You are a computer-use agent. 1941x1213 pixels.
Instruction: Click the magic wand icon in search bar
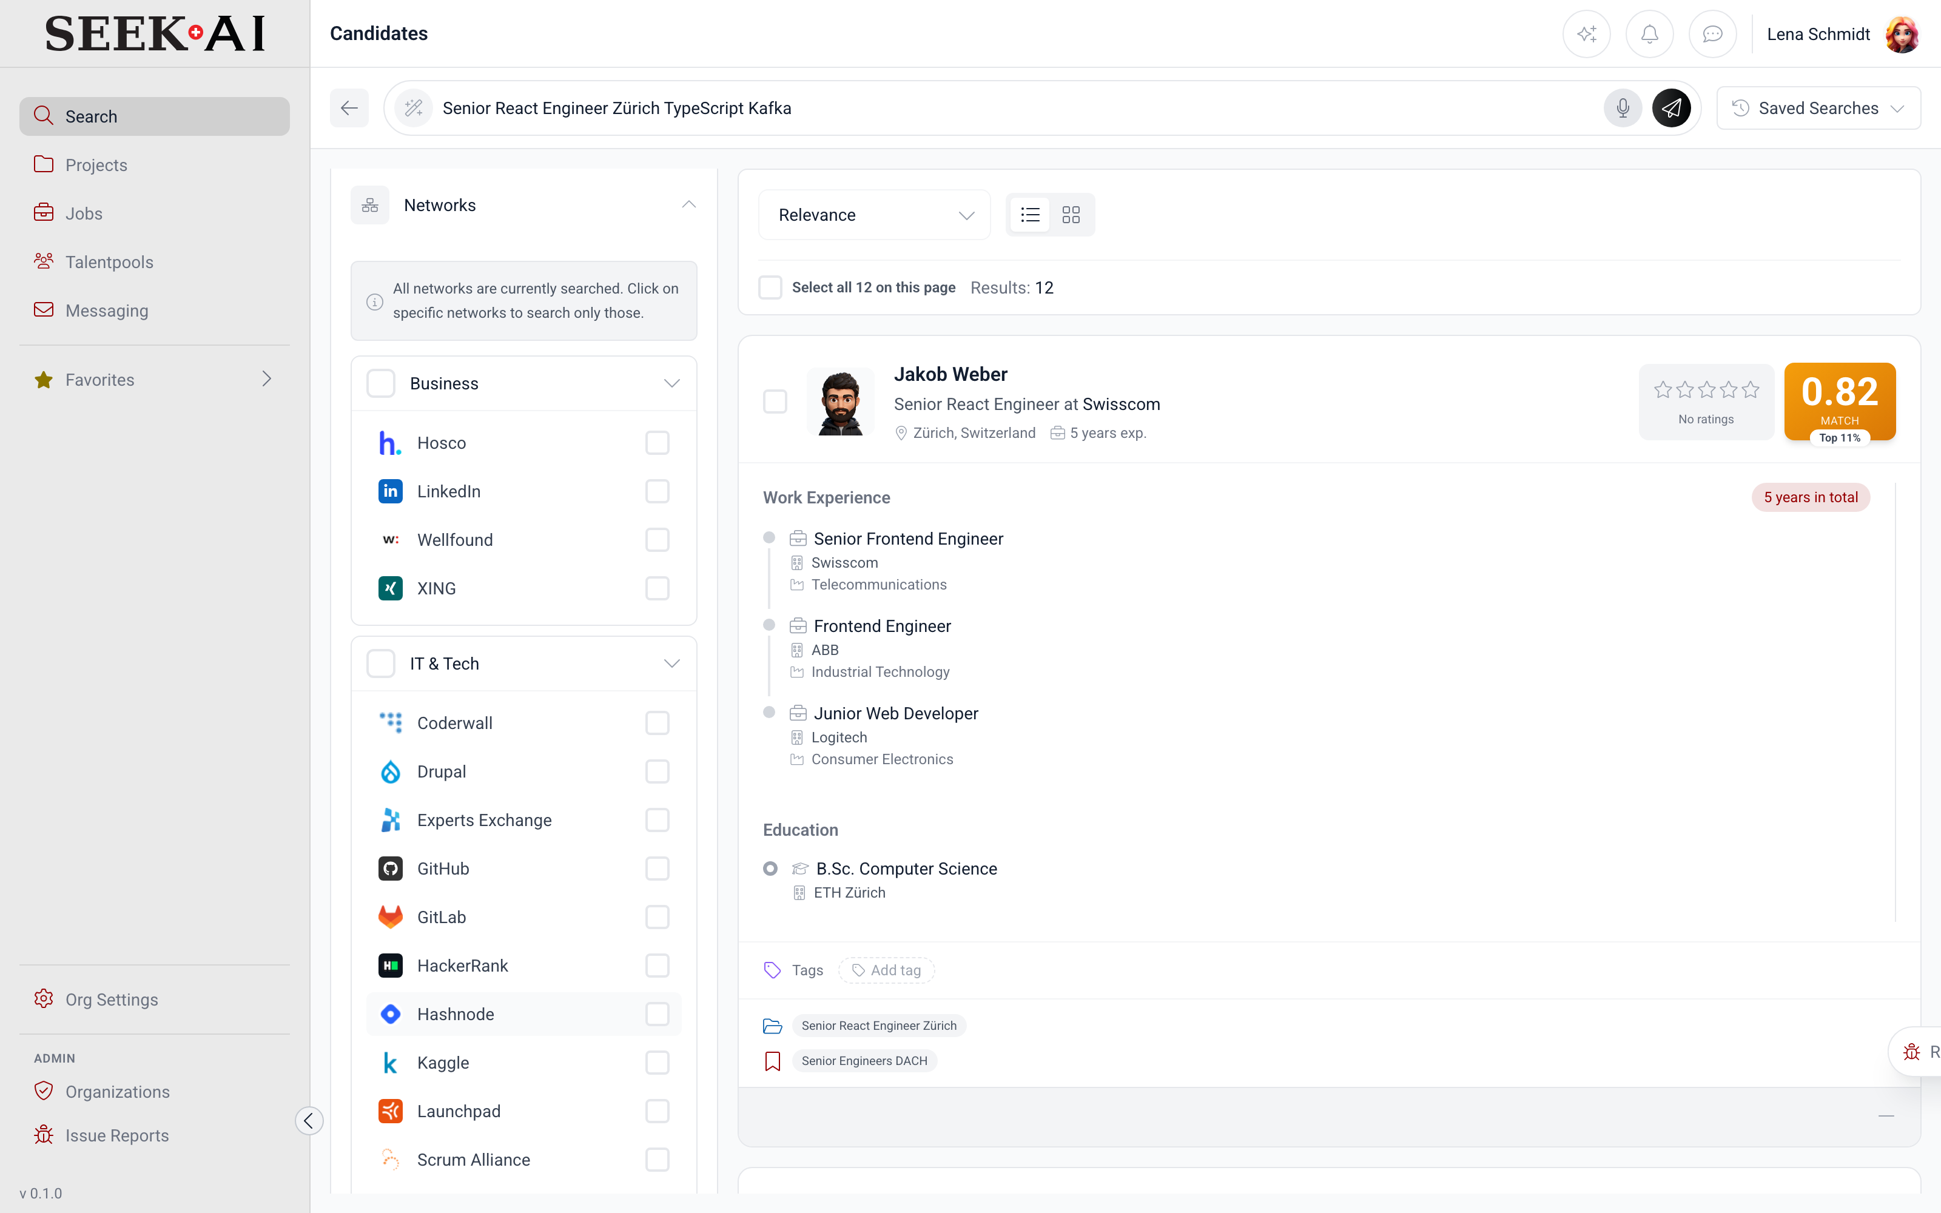click(x=414, y=107)
